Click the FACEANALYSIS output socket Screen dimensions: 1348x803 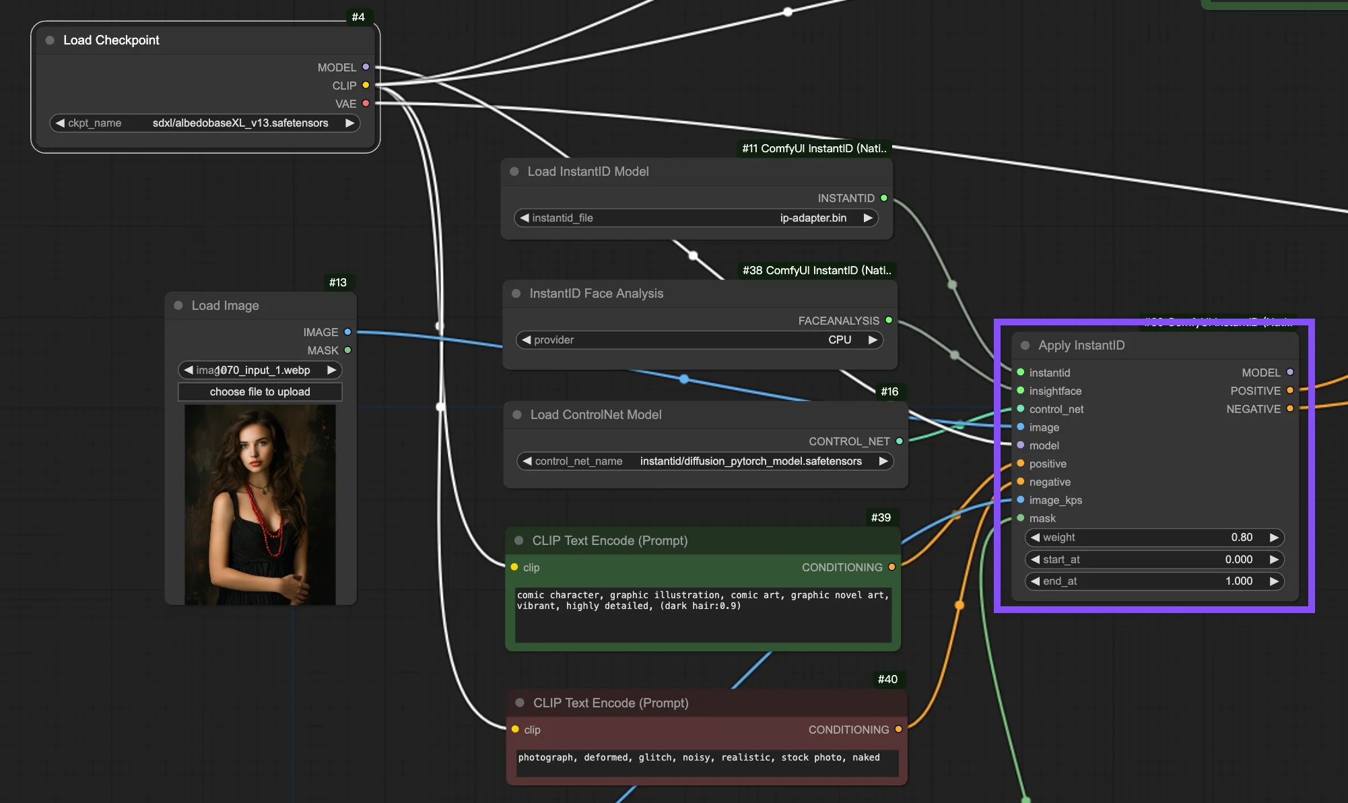point(889,321)
